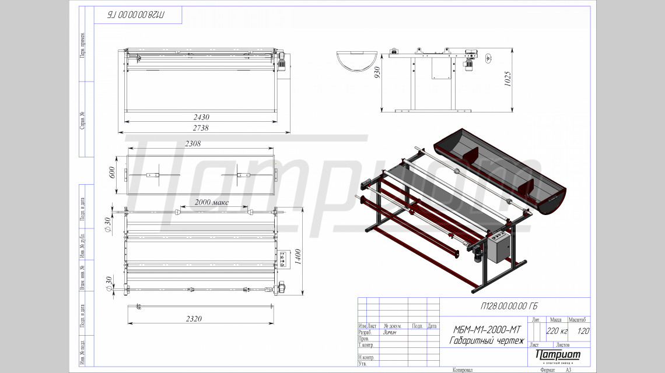Viewport: 665px width, 373px height.
Task: Select the '220 кг' mass cell
Action: click(x=556, y=331)
